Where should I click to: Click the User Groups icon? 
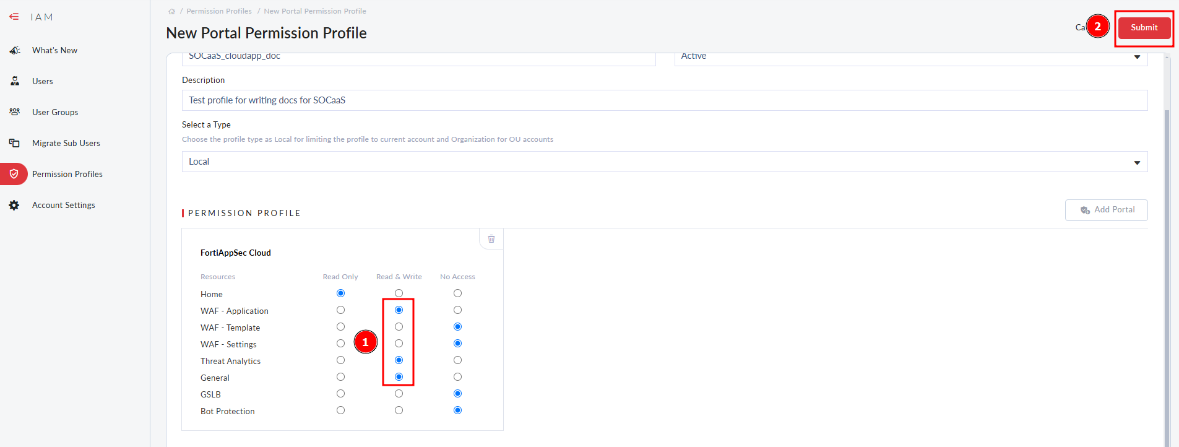(15, 112)
